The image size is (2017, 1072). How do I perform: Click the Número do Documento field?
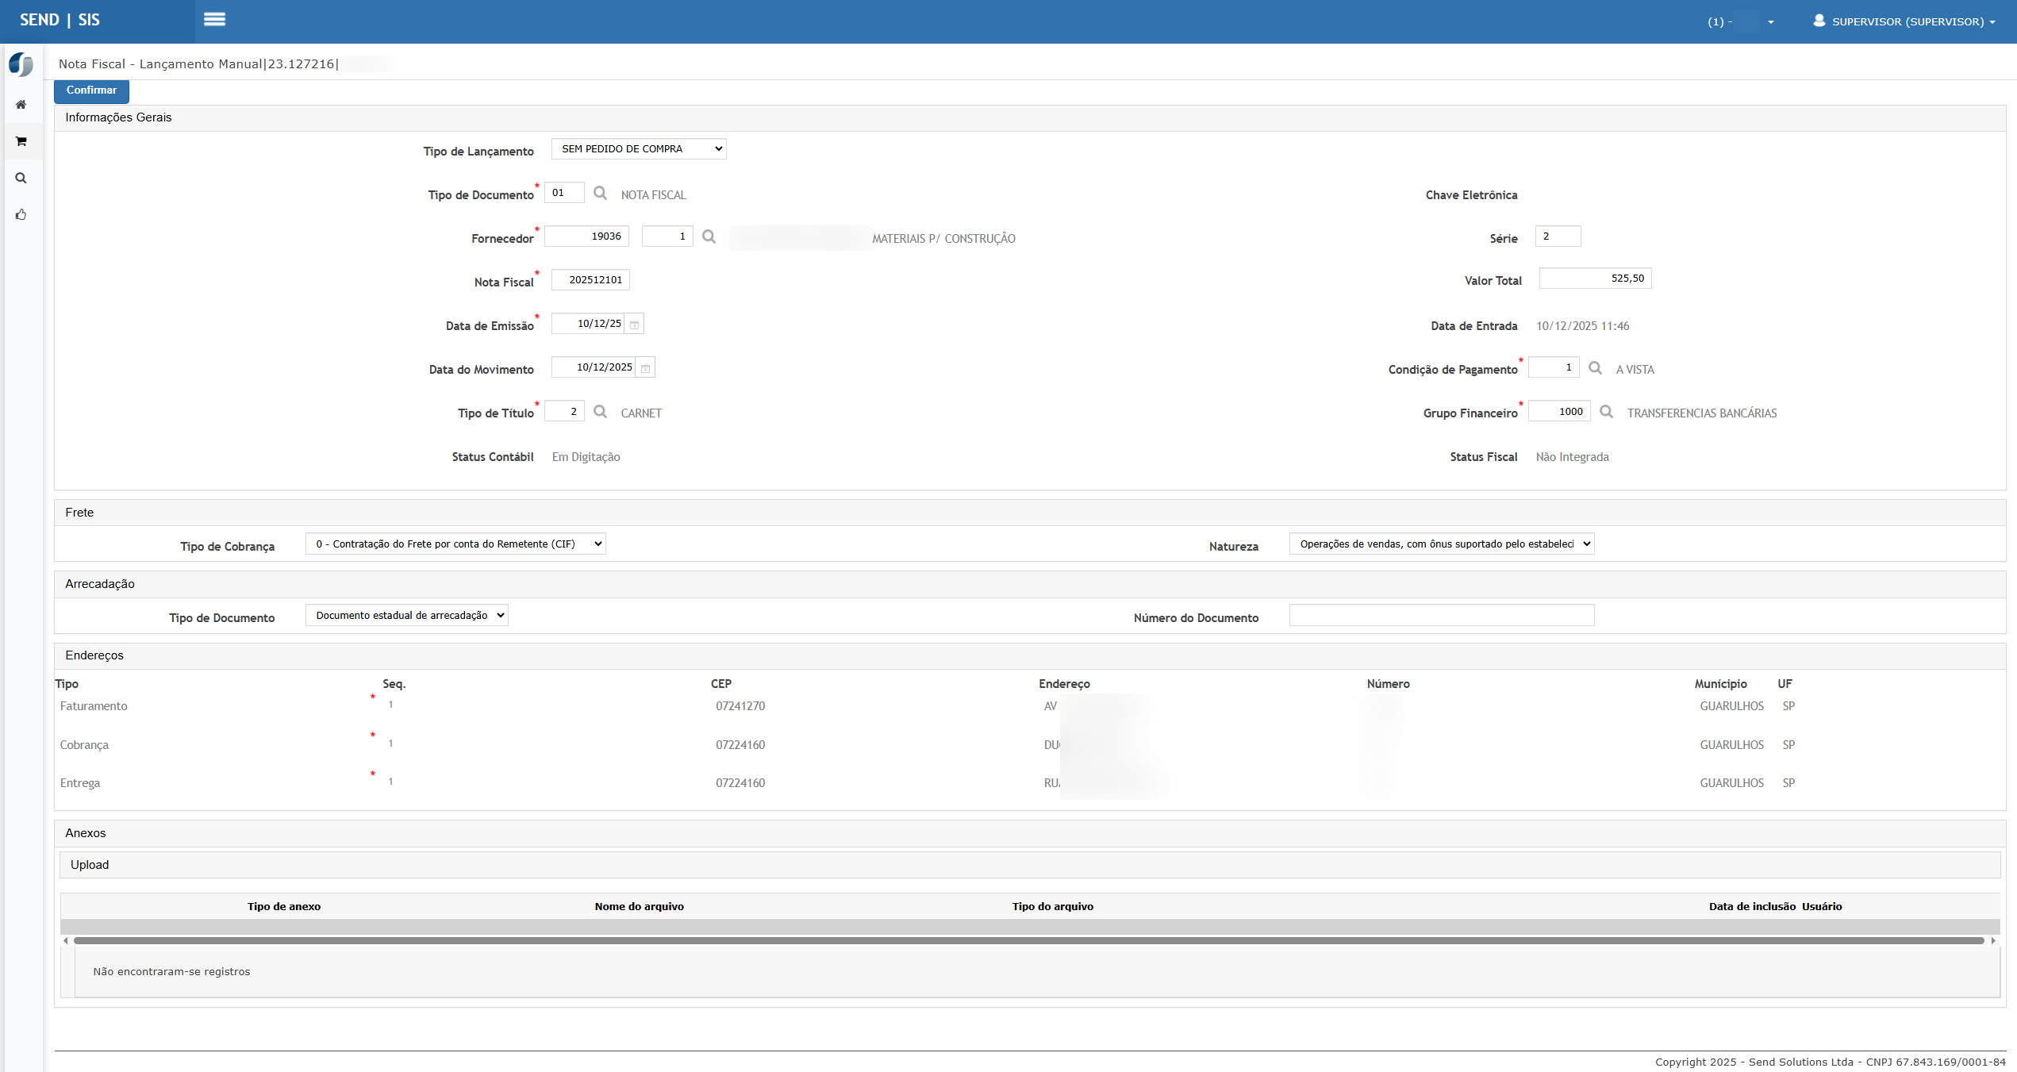click(x=1442, y=616)
